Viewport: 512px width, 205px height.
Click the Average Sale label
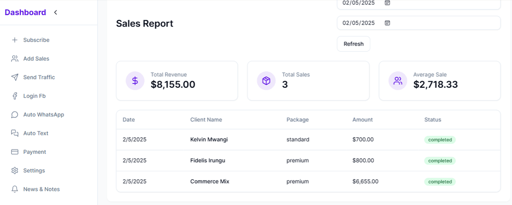pos(430,75)
